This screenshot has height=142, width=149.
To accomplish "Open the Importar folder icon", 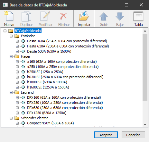I will tap(84, 16).
